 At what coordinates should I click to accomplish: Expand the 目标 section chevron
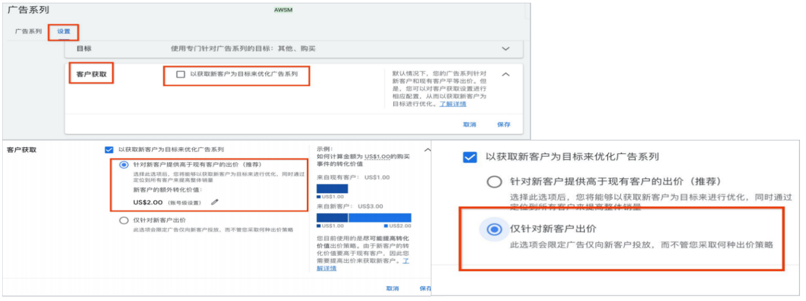(506, 48)
